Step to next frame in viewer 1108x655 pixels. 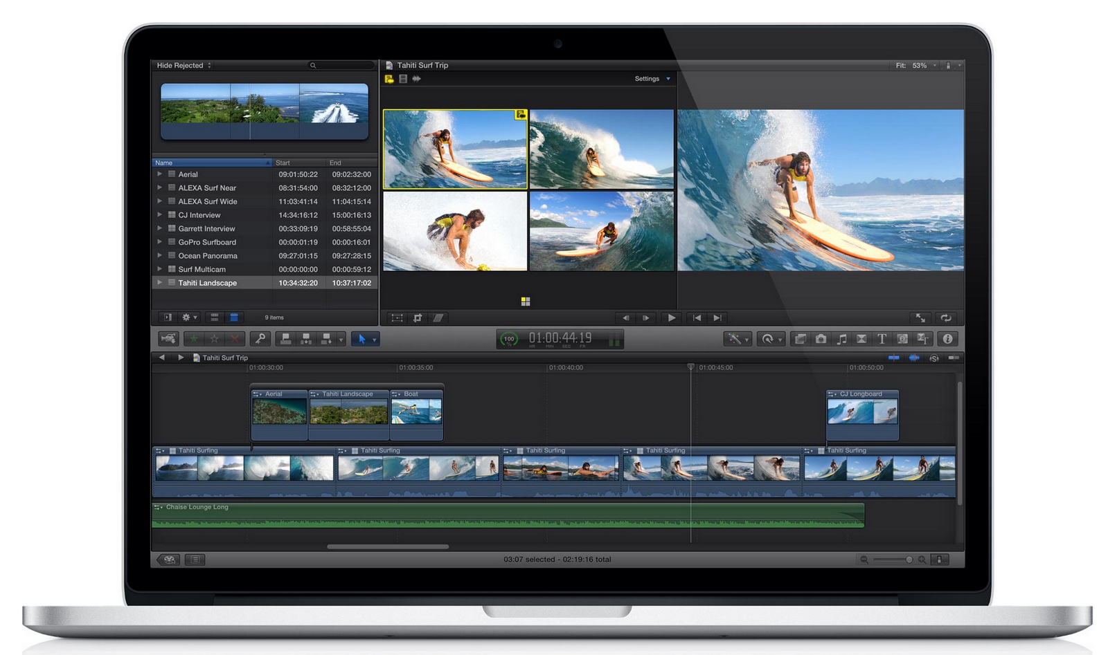[x=646, y=318]
